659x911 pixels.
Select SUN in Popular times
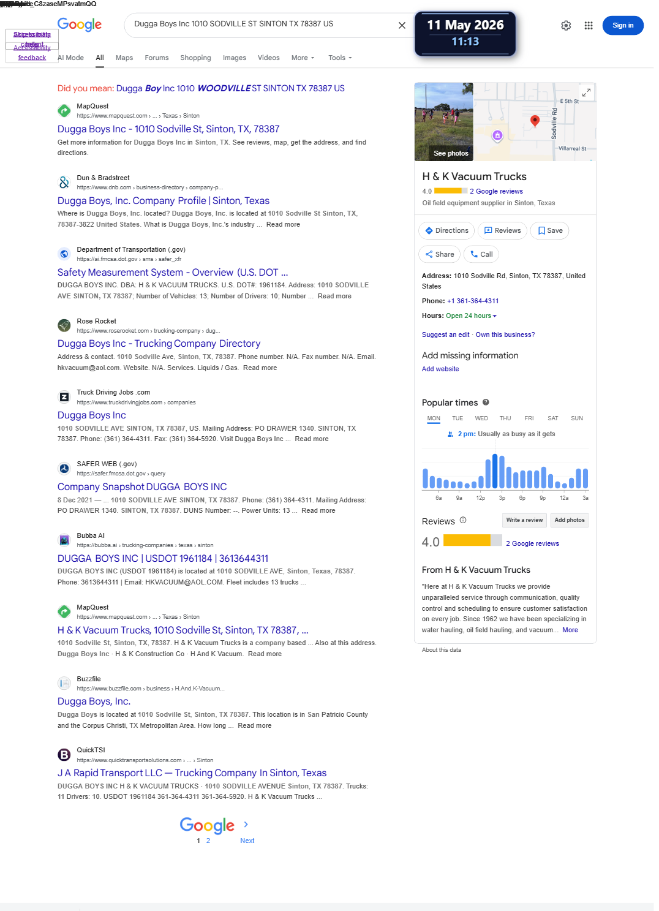[x=577, y=418]
